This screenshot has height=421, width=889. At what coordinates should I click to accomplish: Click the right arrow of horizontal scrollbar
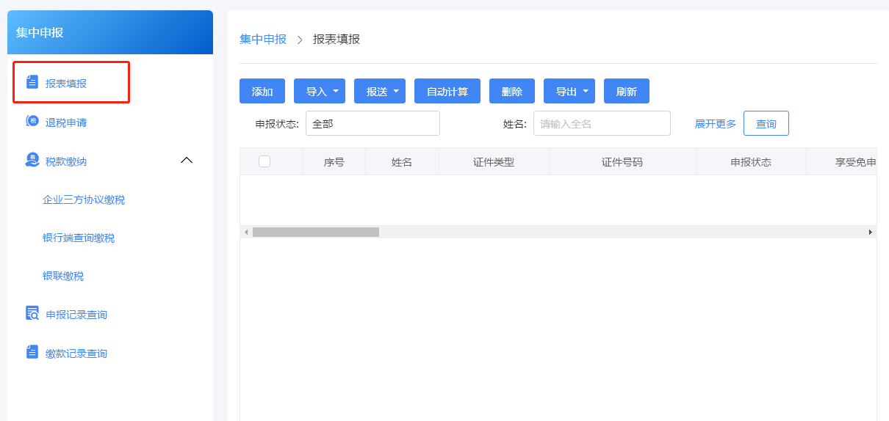pos(871,232)
